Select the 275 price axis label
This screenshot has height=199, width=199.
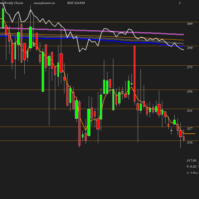189,67
